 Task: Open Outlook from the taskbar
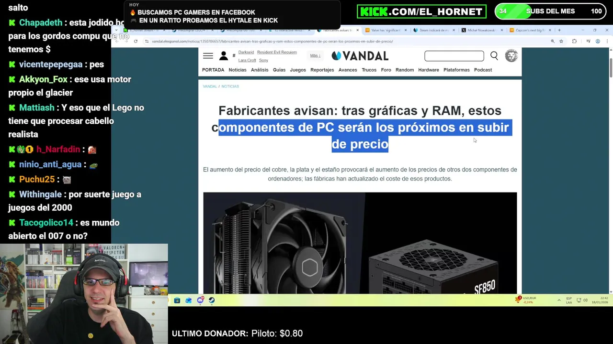click(188, 300)
